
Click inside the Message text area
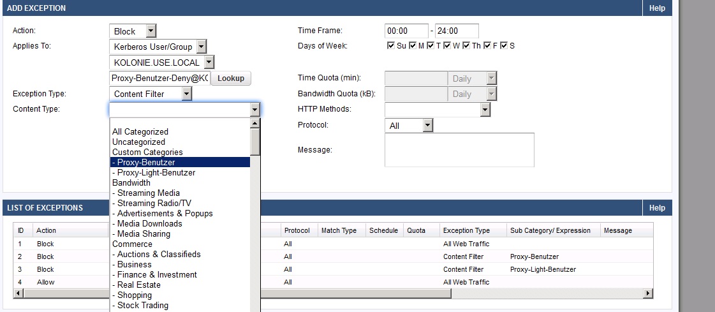(x=459, y=150)
